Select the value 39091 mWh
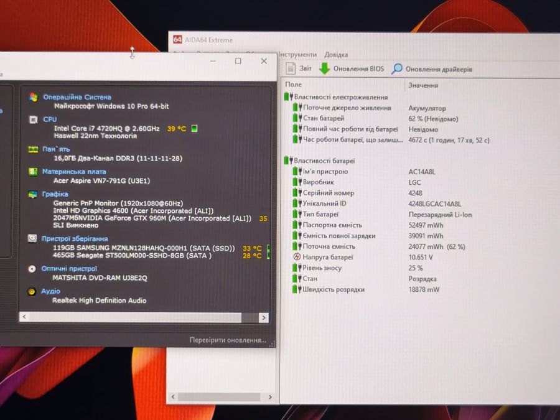The image size is (560, 420). 426,236
